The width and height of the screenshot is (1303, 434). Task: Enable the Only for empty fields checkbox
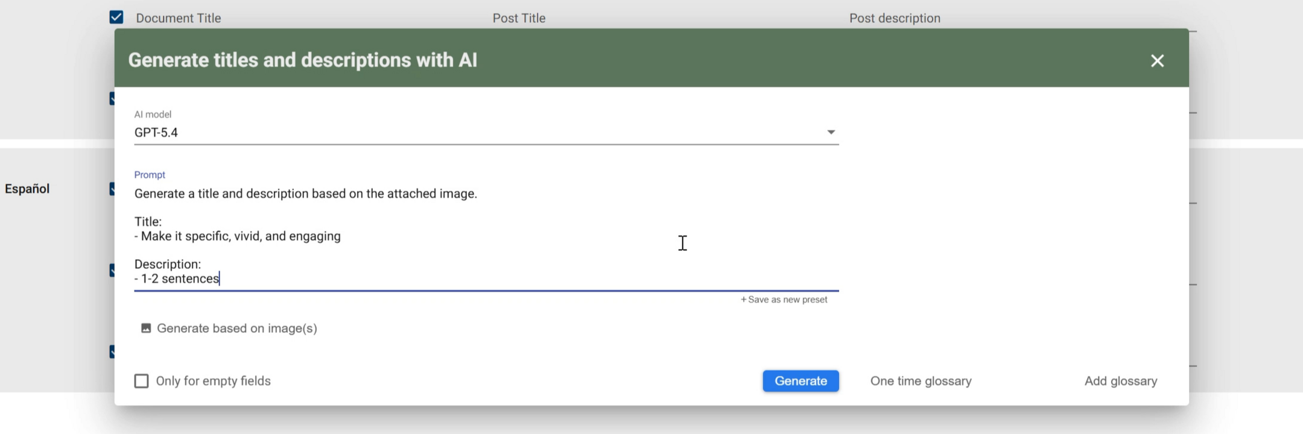click(141, 381)
